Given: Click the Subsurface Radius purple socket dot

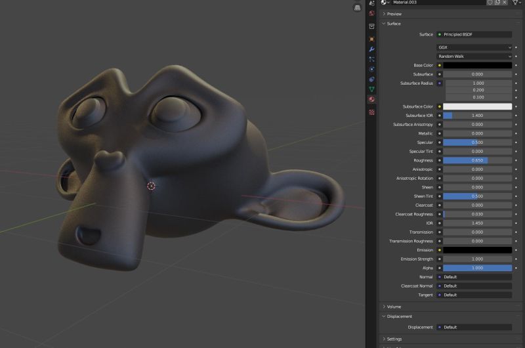Looking at the screenshot, I should [x=440, y=83].
